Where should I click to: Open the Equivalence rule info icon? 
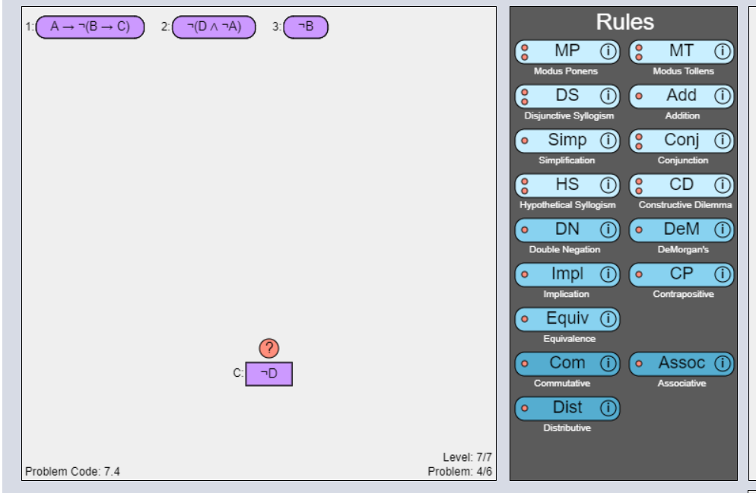pos(608,319)
